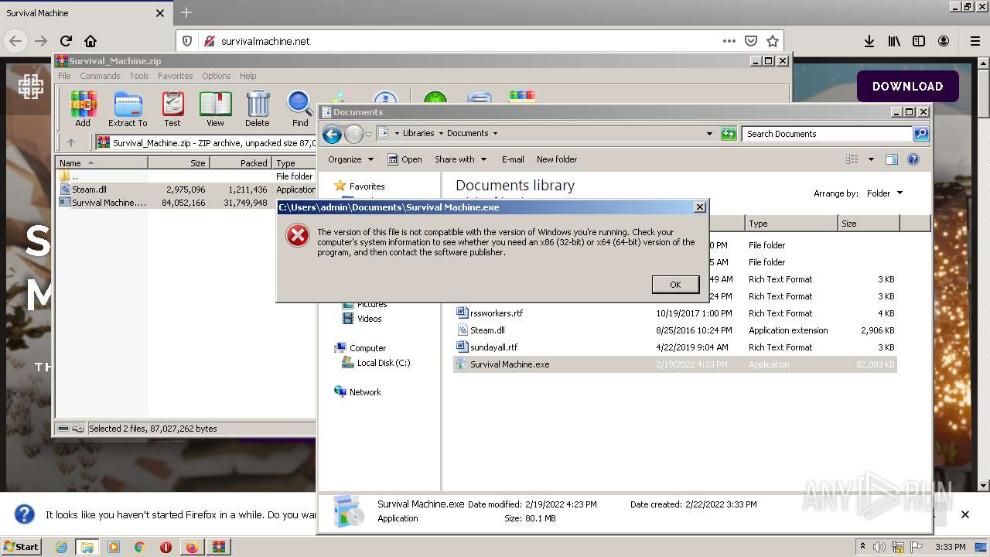The height and width of the screenshot is (557, 990).
Task: Expand the Explorer address bar history dropdown
Action: [709, 134]
